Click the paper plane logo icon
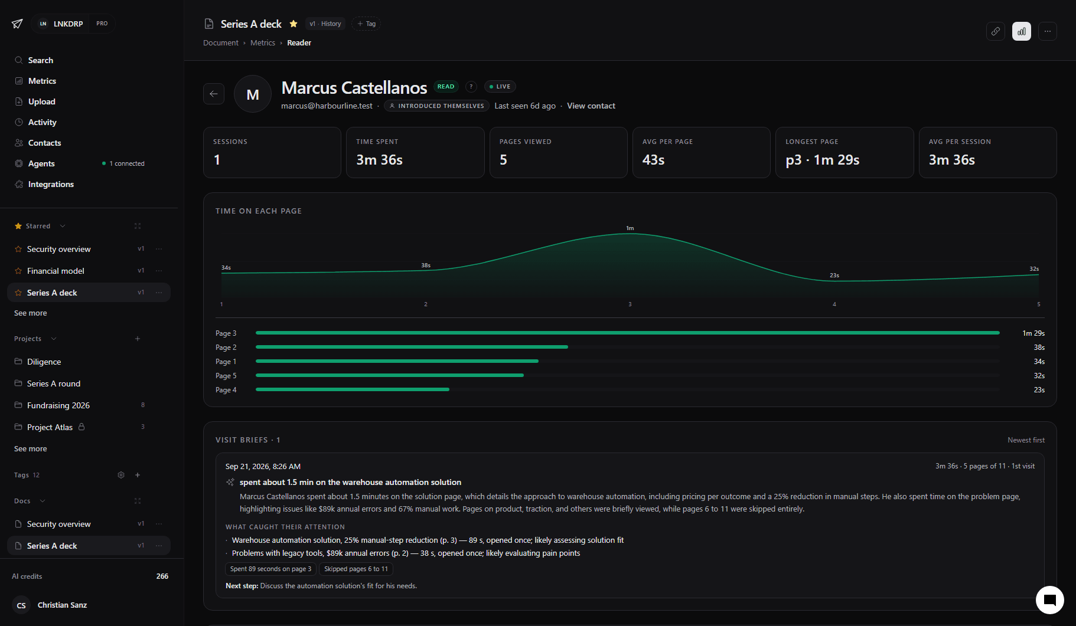 17,24
